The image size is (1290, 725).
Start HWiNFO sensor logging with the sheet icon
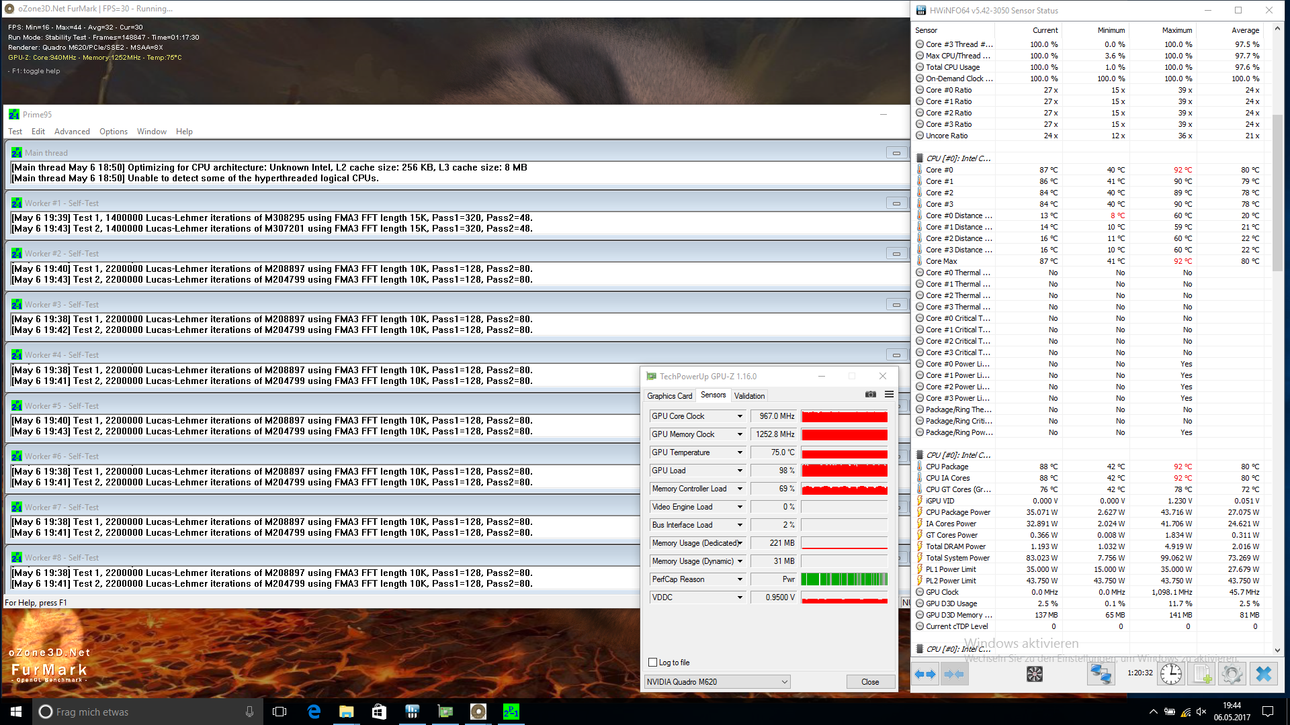pos(1201,673)
